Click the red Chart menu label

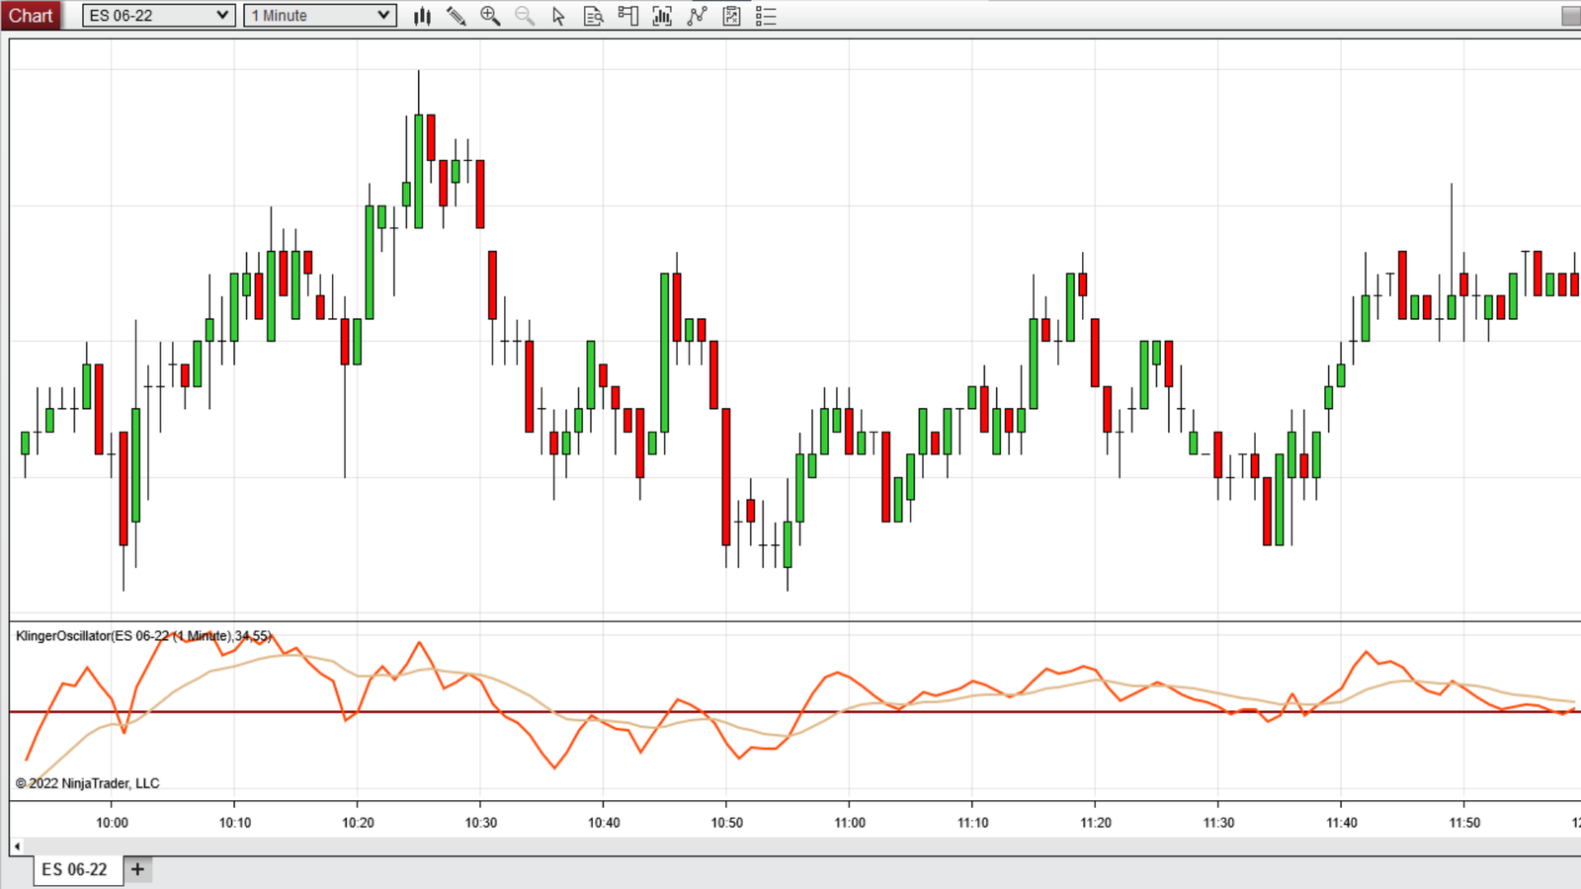[31, 16]
